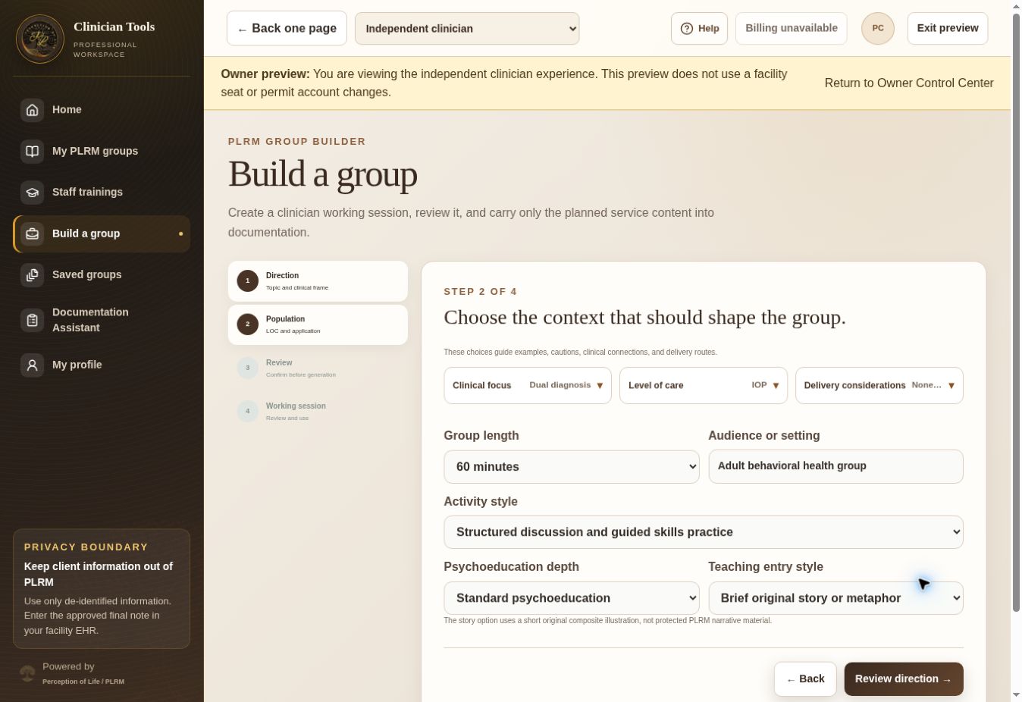Click the My profile person icon

pos(33,365)
